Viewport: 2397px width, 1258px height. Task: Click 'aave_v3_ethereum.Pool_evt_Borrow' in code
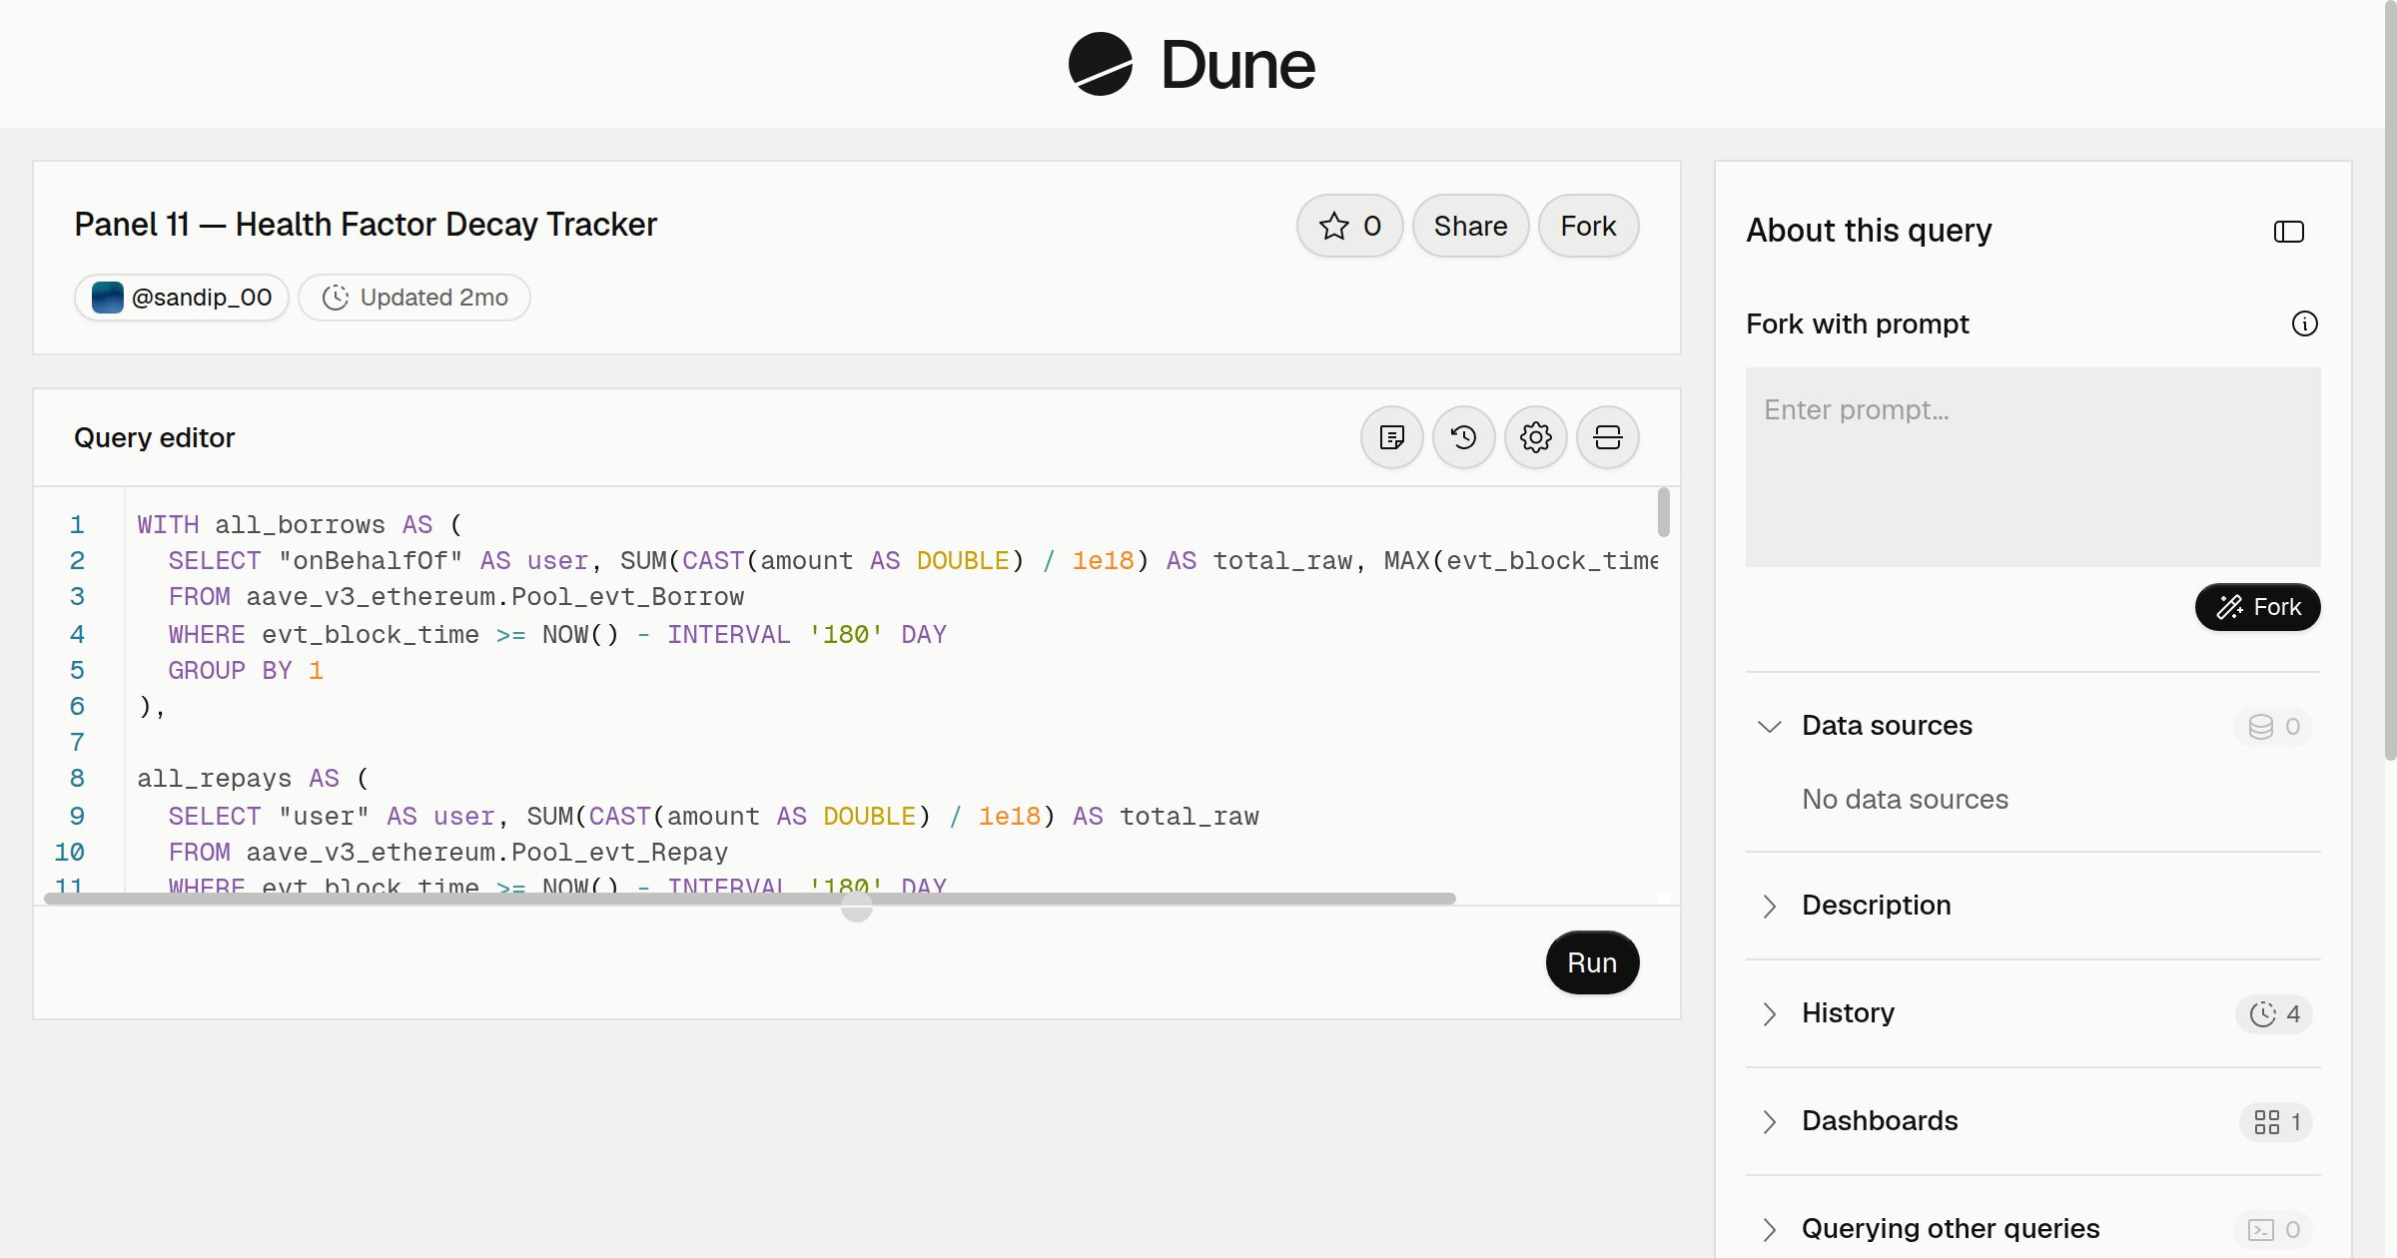[x=494, y=597]
